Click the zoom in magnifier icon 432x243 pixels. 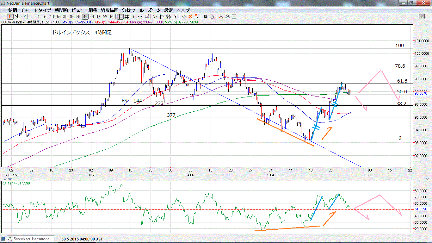point(221,16)
